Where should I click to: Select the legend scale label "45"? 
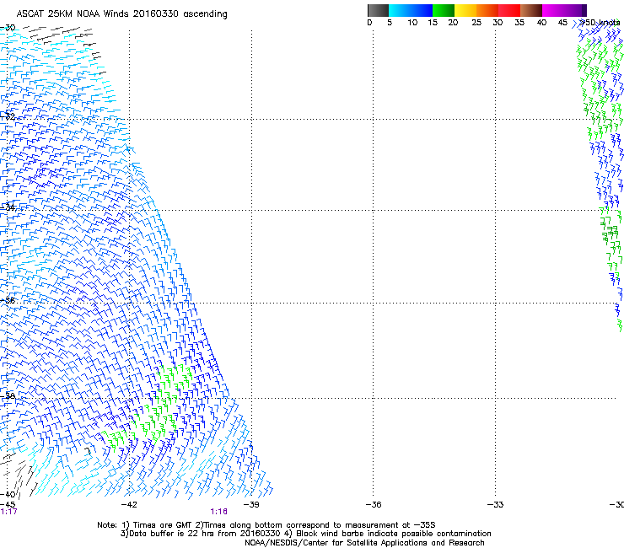pyautogui.click(x=562, y=23)
